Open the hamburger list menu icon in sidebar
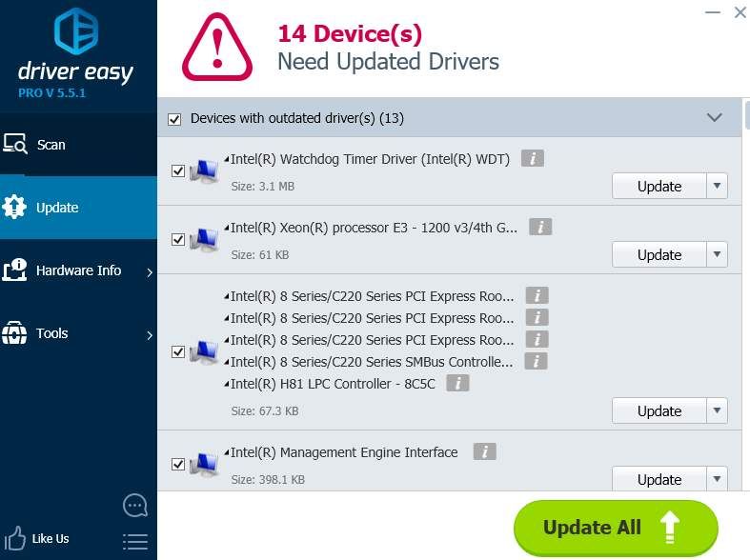 point(135,541)
